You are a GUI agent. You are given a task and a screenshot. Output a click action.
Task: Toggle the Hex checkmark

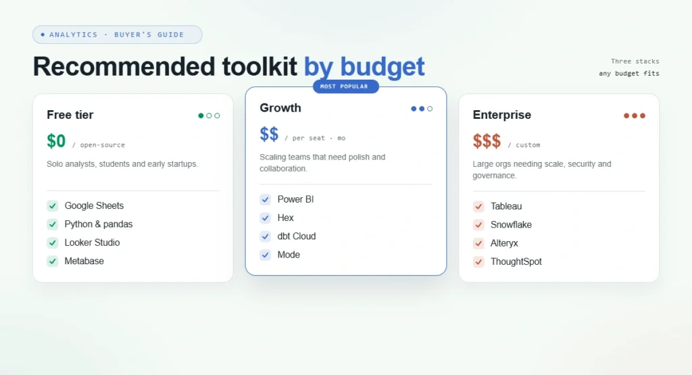pos(265,218)
